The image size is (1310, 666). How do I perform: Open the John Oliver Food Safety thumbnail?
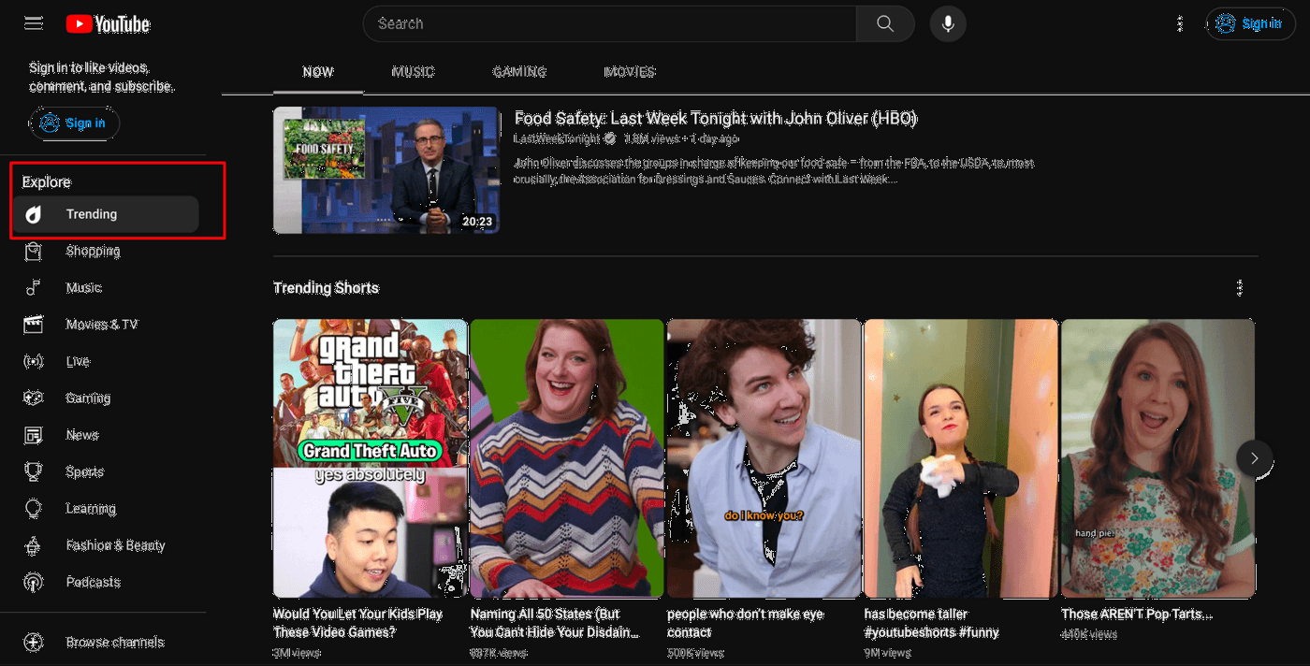coord(386,169)
